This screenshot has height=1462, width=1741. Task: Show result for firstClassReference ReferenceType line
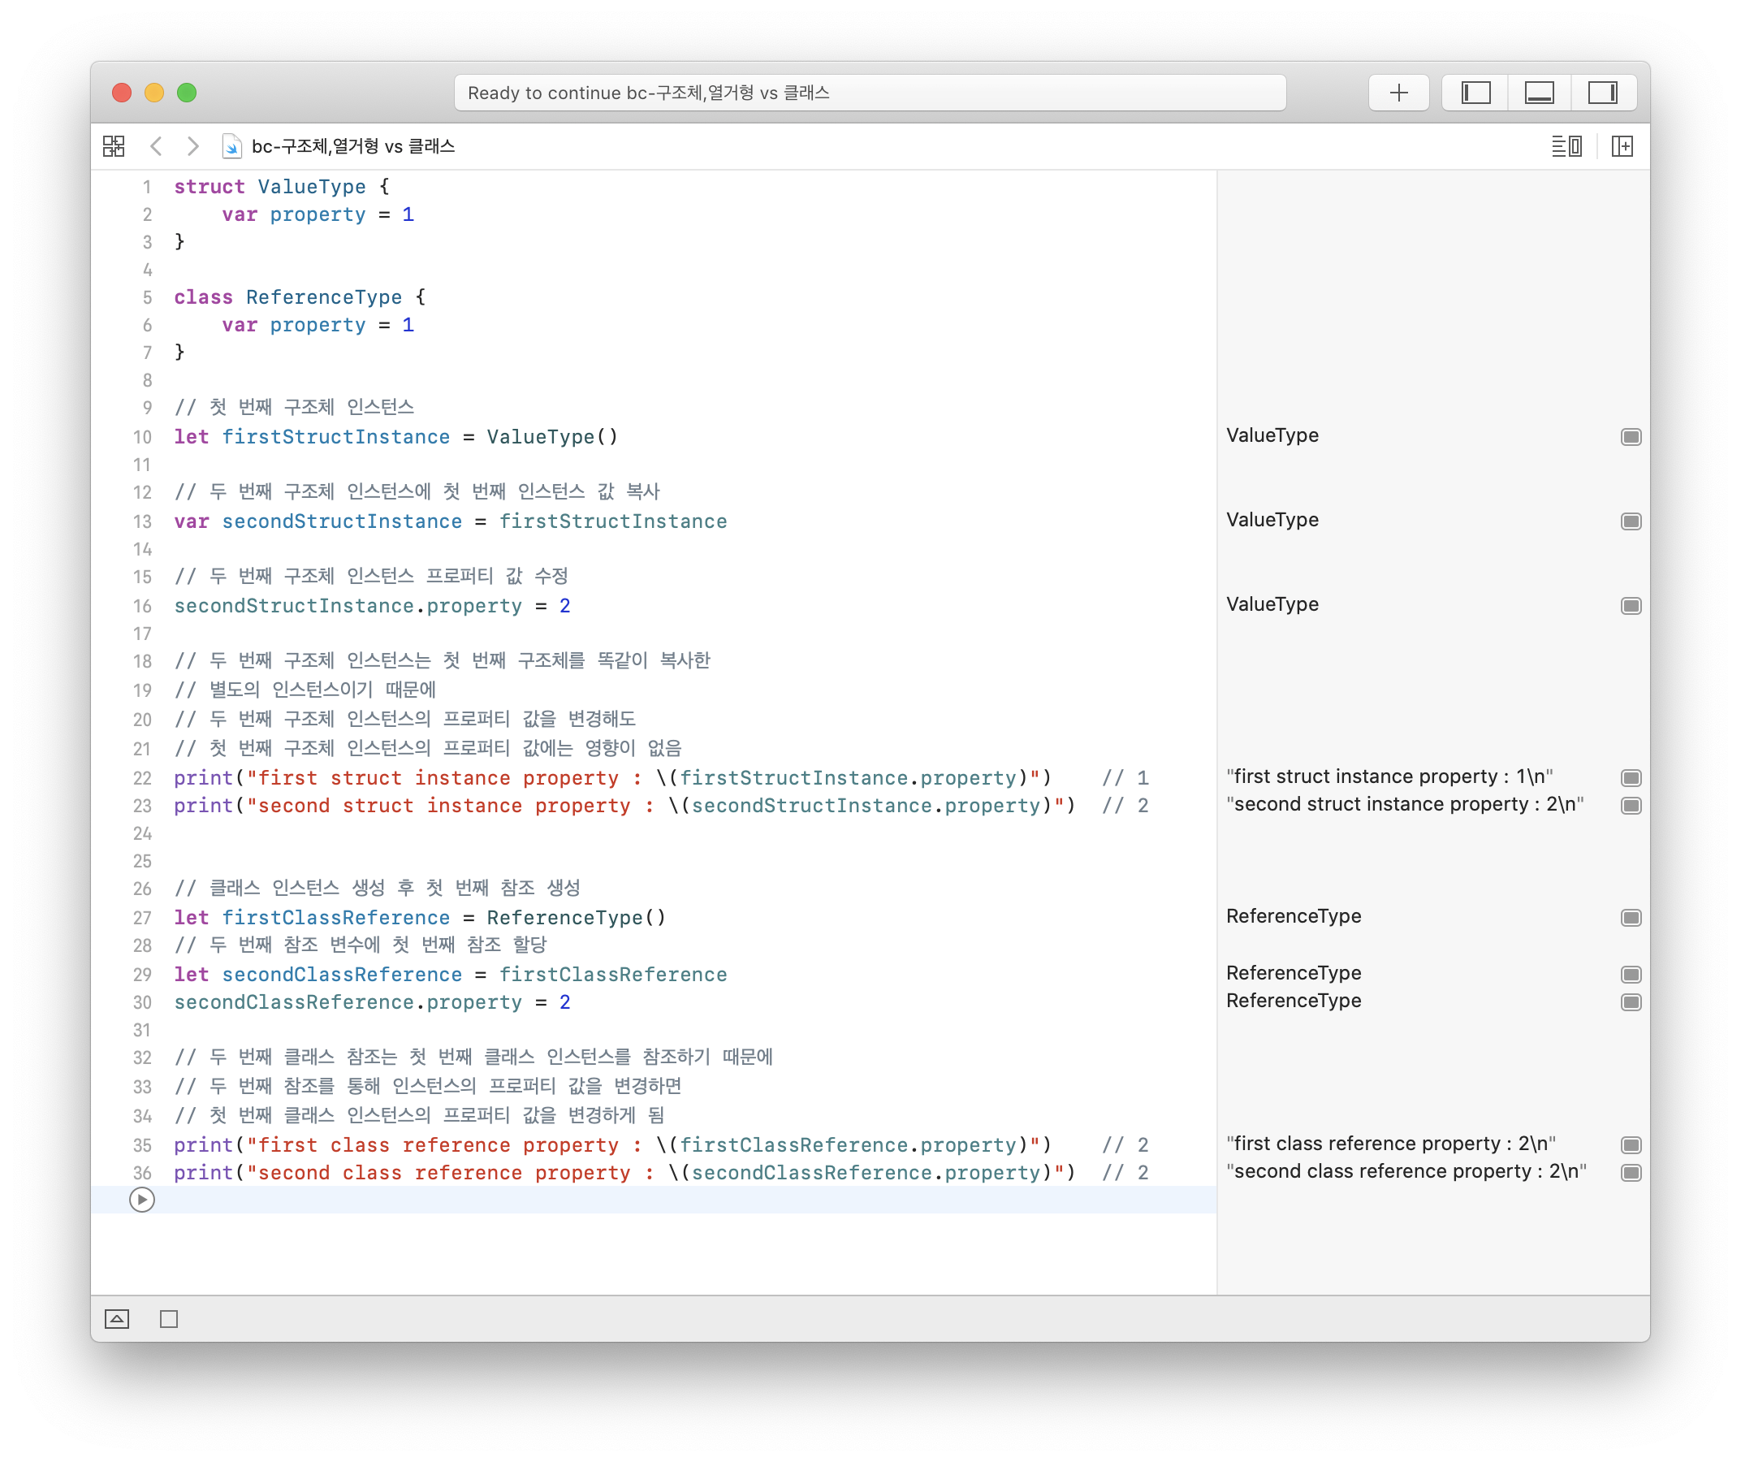click(x=1630, y=918)
